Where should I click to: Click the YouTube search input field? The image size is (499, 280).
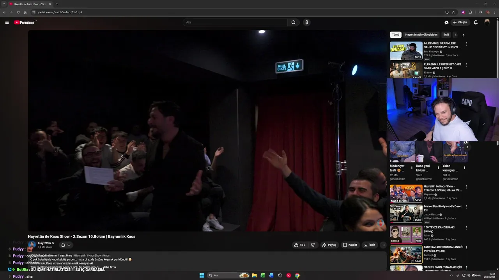(x=235, y=23)
